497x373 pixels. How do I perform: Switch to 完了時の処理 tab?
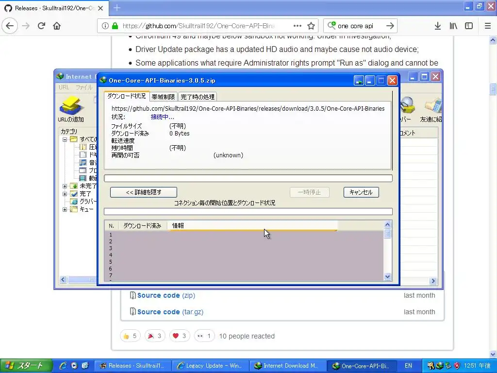coord(198,97)
